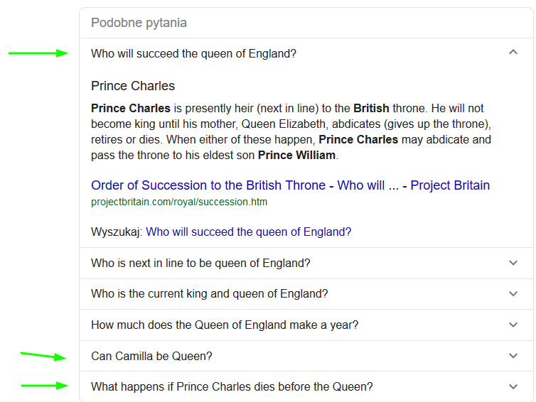Open 'Who is the current king and queen' question
This screenshot has height=402, width=536.
[x=209, y=294]
